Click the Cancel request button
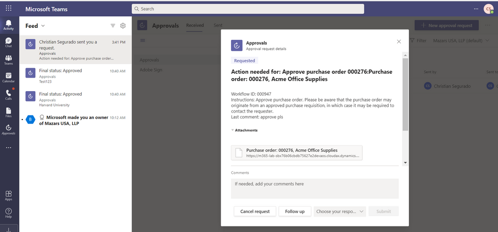 [x=254, y=212]
